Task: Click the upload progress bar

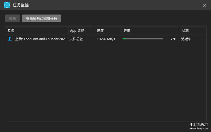Action: coord(143,39)
